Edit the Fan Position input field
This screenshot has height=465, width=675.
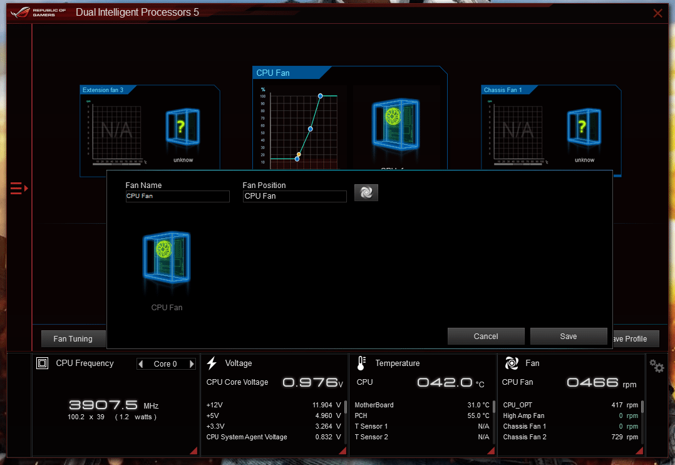[294, 196]
